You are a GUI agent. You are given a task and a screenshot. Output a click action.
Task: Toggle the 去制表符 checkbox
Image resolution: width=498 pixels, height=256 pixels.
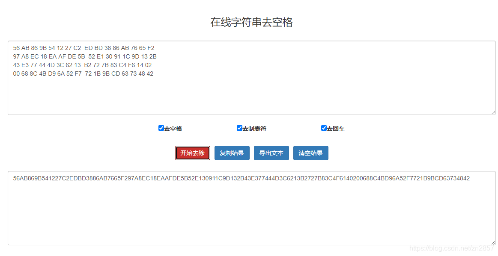coord(239,128)
